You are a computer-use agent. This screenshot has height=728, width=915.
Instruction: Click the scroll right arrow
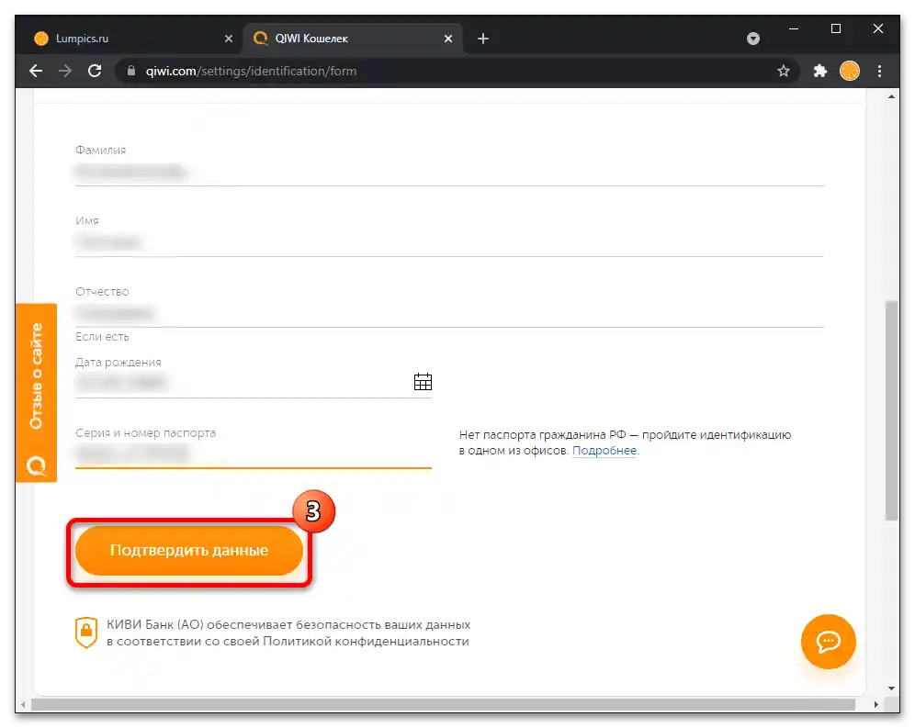pyautogui.click(x=875, y=705)
